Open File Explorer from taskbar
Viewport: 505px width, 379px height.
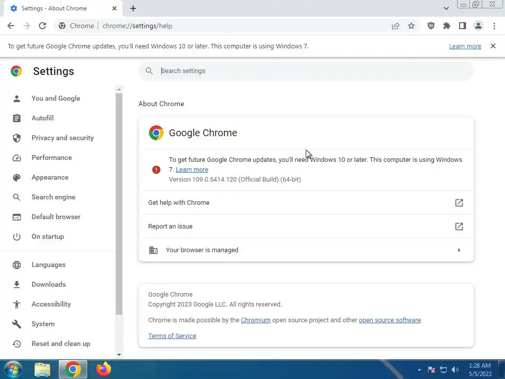(x=42, y=369)
